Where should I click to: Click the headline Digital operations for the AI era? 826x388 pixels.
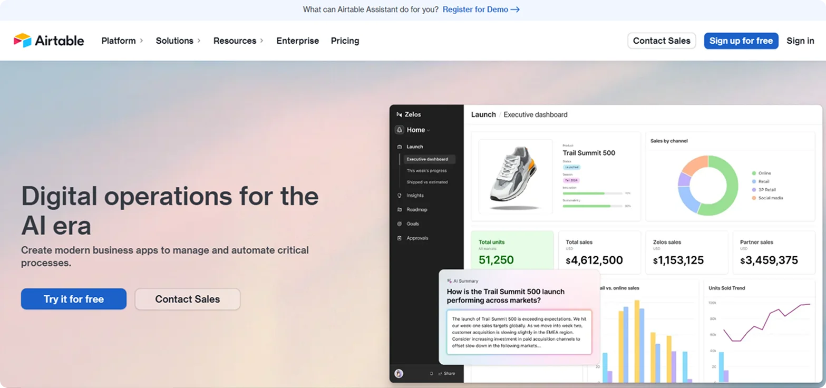[x=170, y=211]
